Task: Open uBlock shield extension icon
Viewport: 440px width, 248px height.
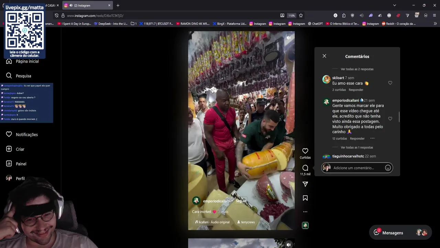Action: 352,15
